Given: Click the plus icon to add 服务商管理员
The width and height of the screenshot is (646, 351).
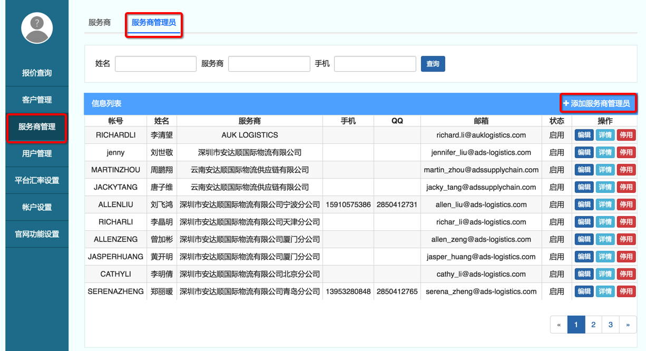Looking at the screenshot, I should (566, 103).
